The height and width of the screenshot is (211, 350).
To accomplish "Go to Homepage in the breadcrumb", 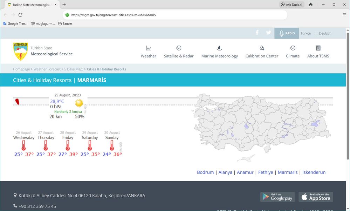I will 21,69.
